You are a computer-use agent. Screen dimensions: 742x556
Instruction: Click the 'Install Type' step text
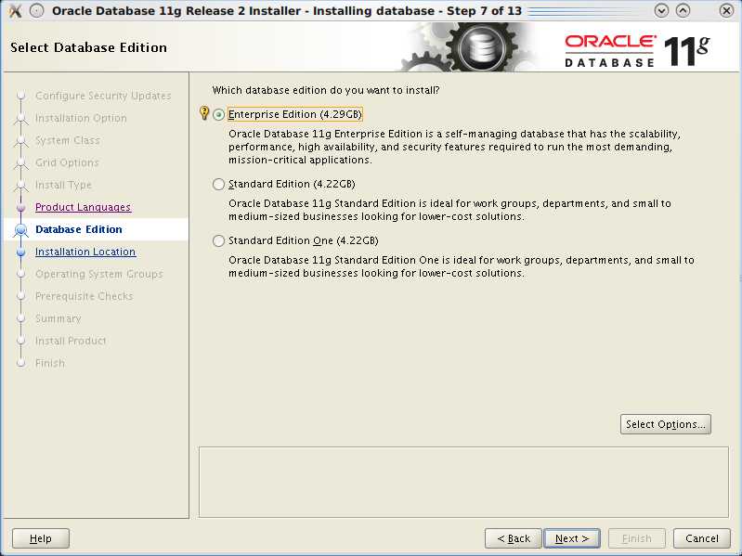tap(63, 185)
